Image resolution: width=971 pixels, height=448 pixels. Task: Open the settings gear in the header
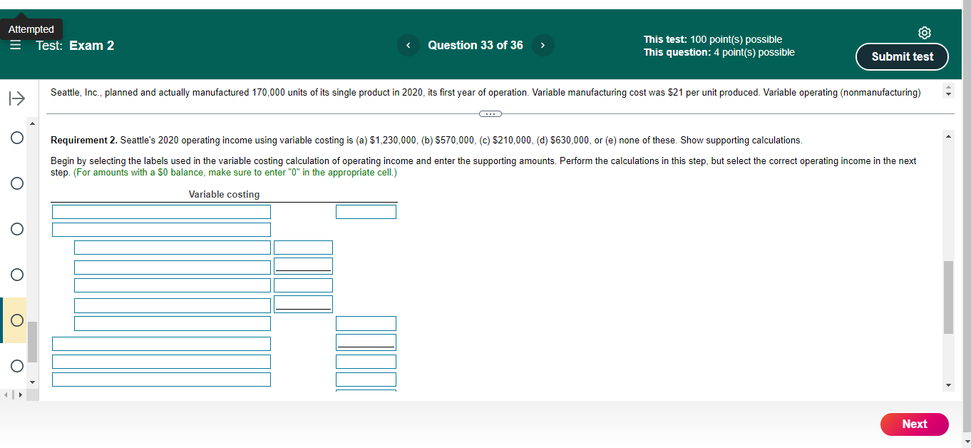[x=925, y=33]
